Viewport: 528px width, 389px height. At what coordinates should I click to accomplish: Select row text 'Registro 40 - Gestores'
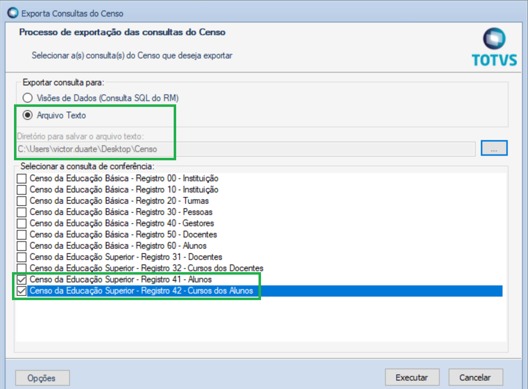[175, 223]
